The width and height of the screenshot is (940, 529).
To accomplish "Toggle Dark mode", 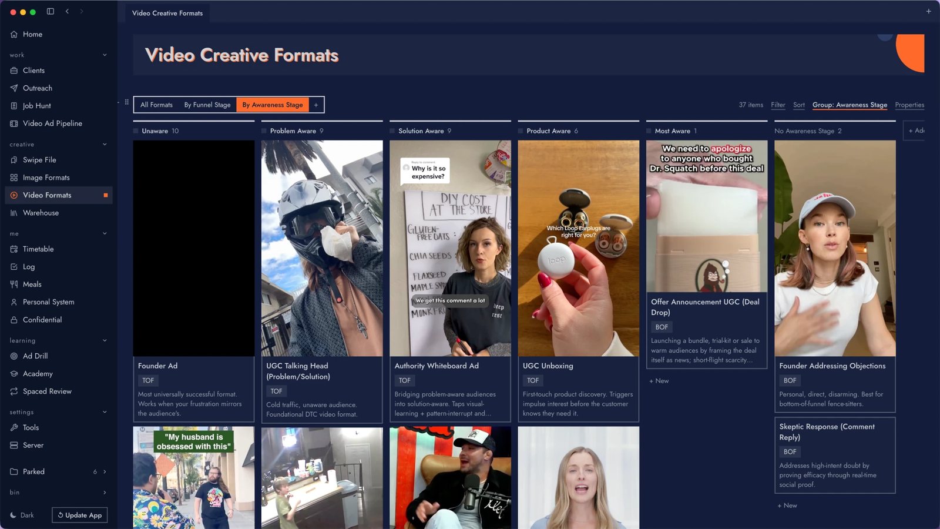I will pyautogui.click(x=22, y=515).
